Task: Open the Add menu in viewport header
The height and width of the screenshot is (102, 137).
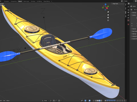Action: (x=4, y=101)
